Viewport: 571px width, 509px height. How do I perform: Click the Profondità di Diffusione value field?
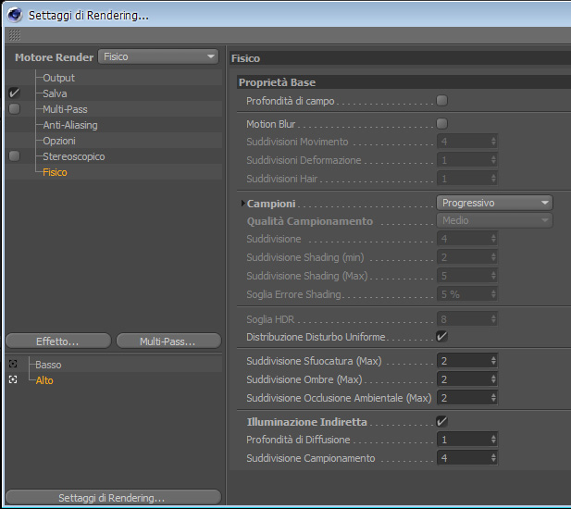pyautogui.click(x=467, y=440)
